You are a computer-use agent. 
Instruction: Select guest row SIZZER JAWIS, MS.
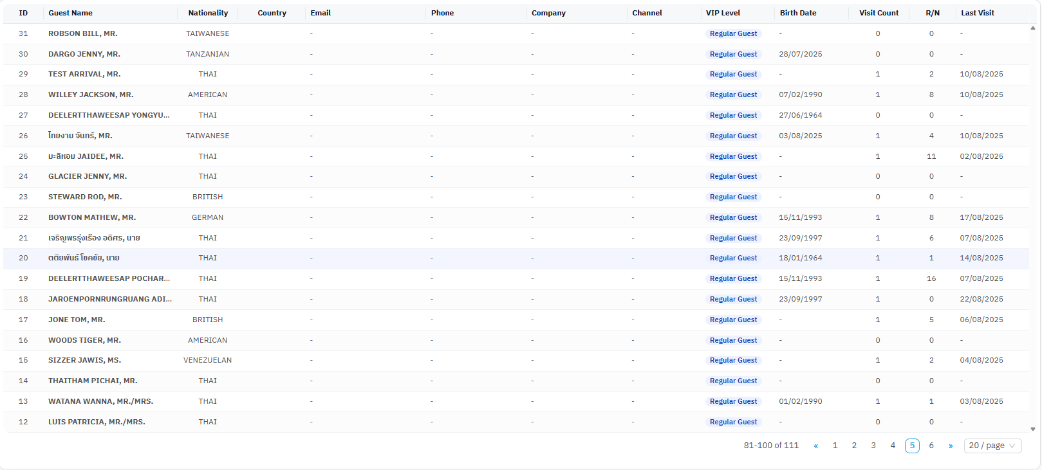tap(84, 360)
